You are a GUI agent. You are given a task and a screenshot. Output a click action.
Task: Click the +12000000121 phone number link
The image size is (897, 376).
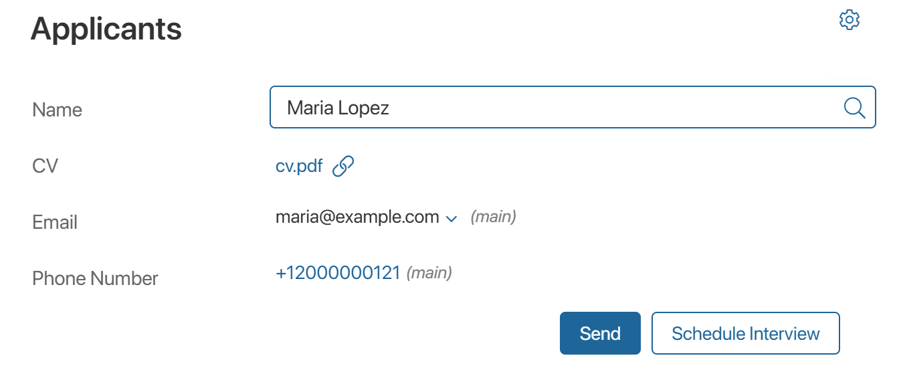(x=338, y=273)
